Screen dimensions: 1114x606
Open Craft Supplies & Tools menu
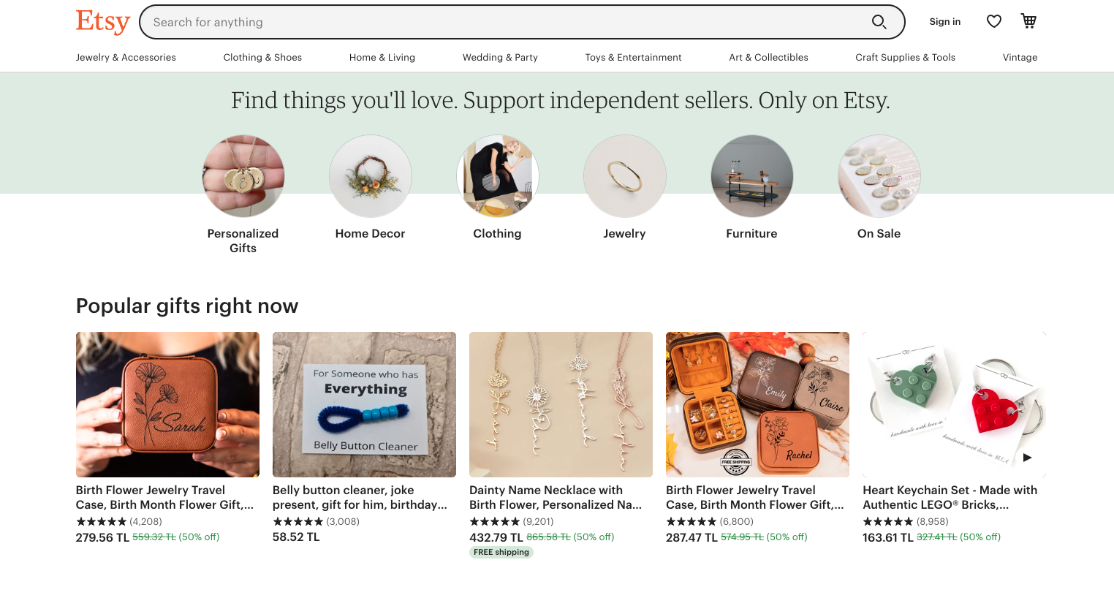pos(905,58)
